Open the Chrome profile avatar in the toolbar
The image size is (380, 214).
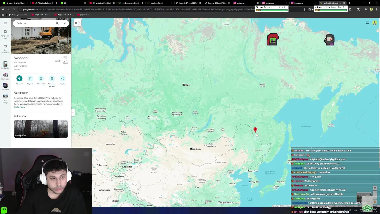pos(371,9)
